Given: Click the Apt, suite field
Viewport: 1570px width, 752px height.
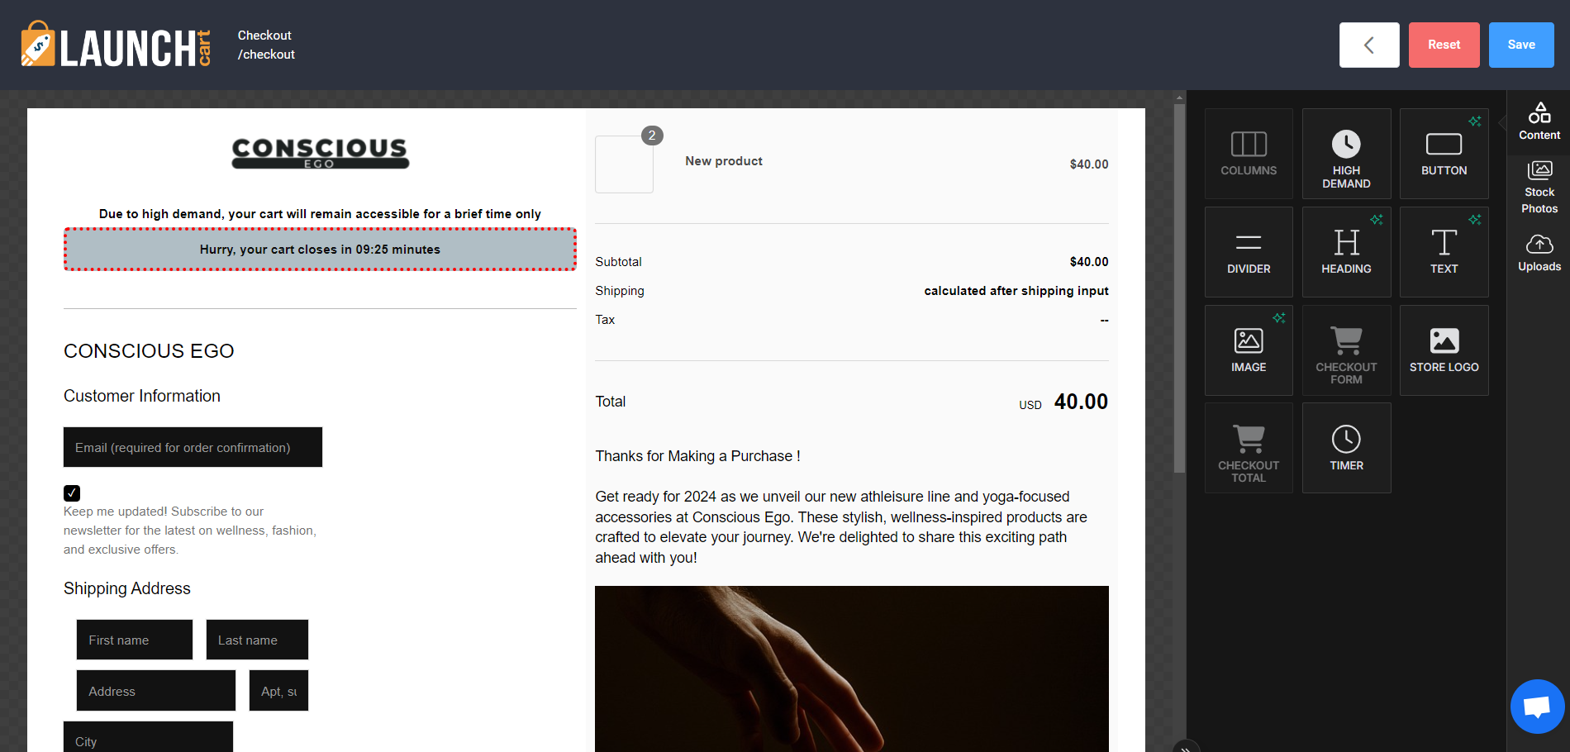Looking at the screenshot, I should (278, 691).
